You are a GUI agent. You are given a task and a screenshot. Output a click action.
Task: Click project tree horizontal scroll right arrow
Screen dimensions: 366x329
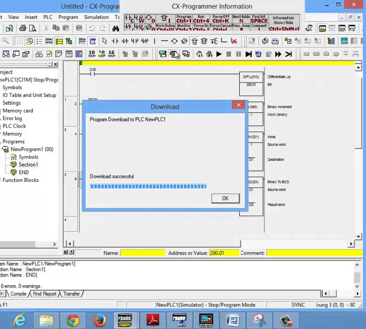54,244
